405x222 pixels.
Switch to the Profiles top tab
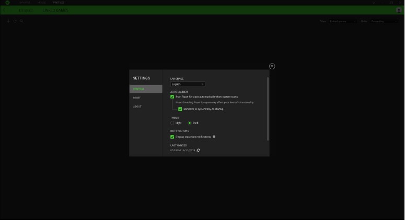point(59,3)
